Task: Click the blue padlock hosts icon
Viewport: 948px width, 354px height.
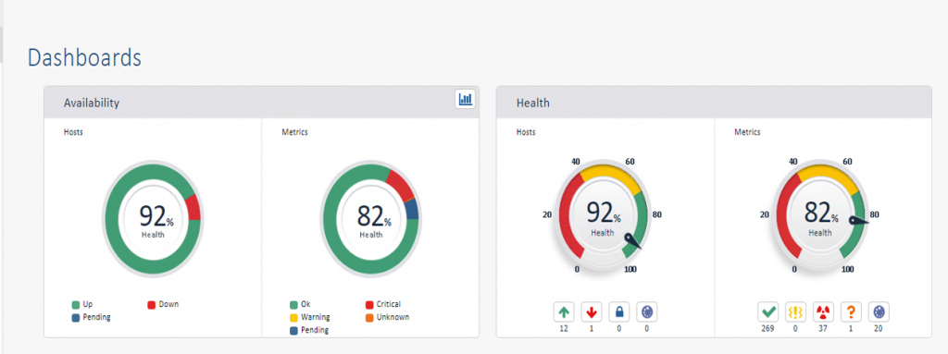Action: tap(619, 312)
